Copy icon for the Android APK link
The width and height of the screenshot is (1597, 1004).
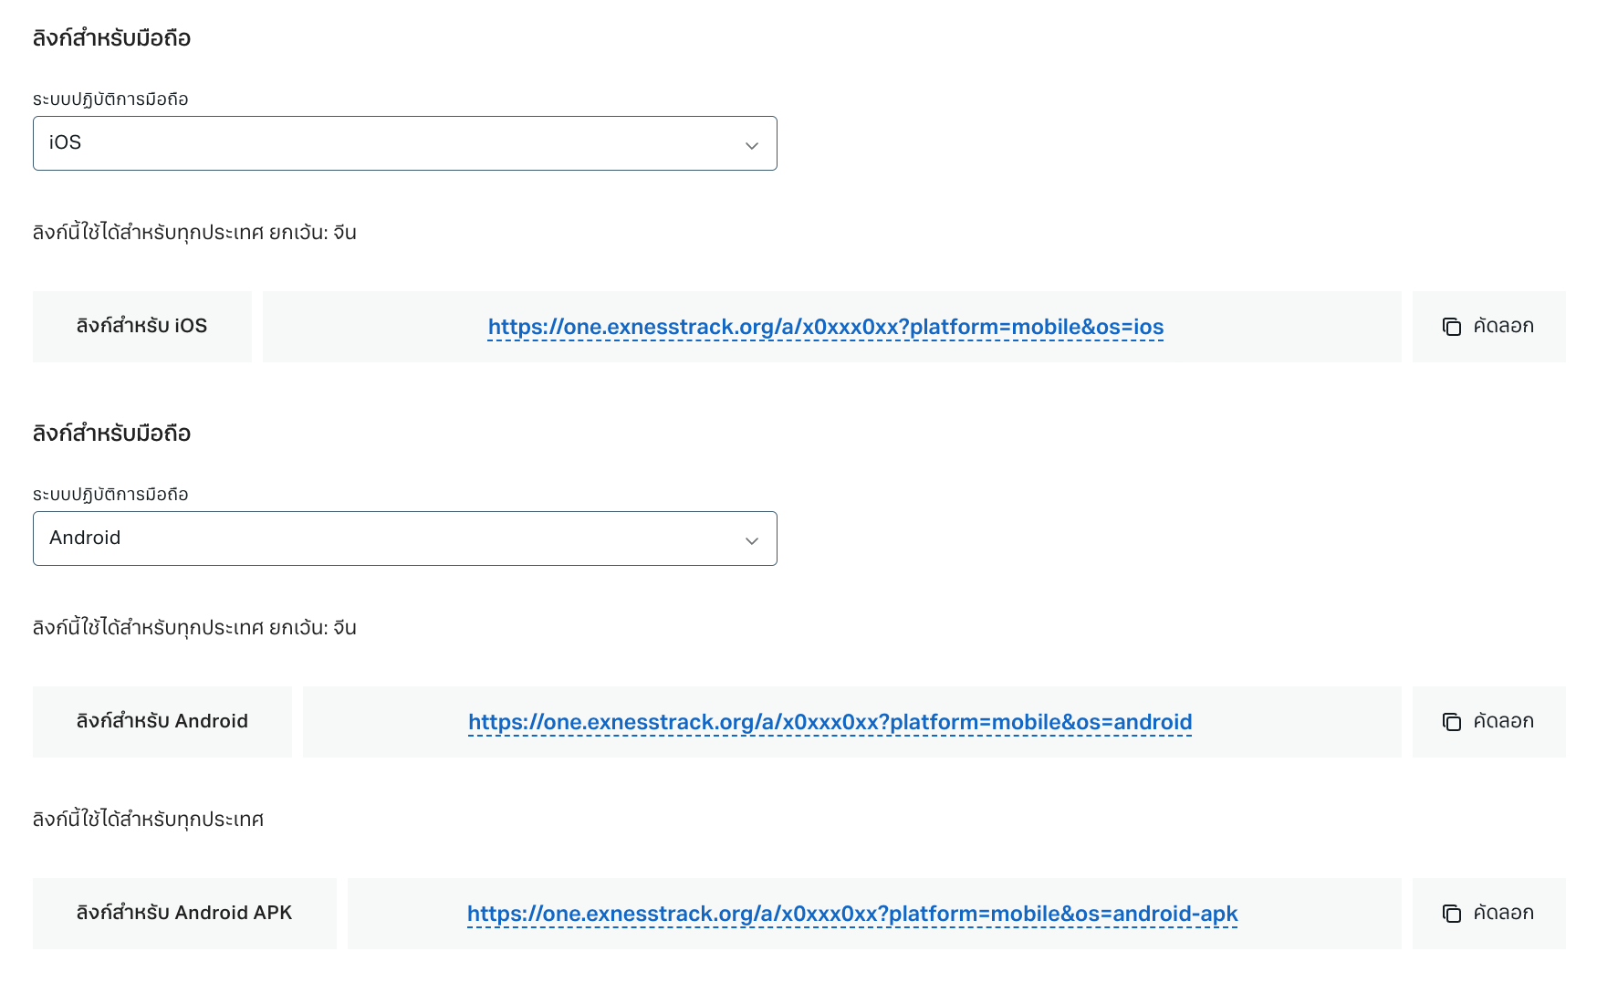click(1452, 914)
